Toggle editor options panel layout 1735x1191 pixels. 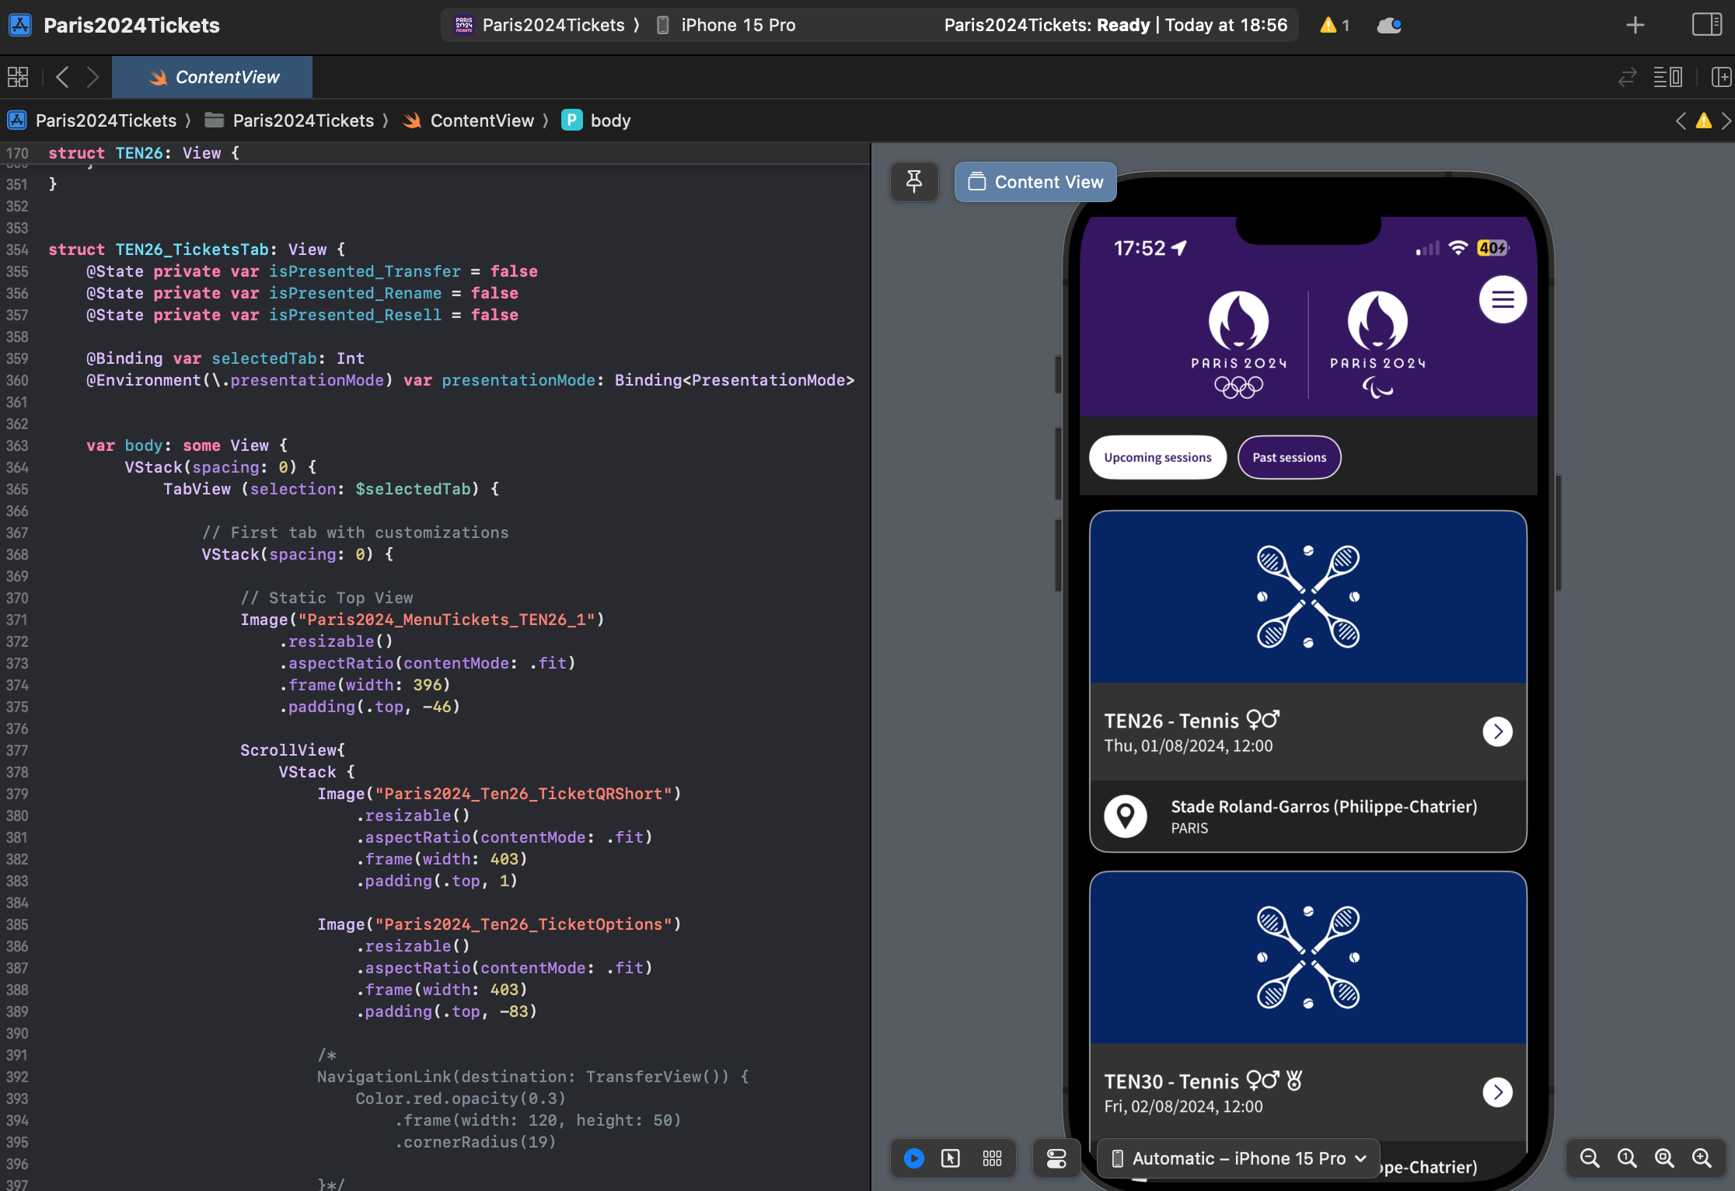point(1667,77)
